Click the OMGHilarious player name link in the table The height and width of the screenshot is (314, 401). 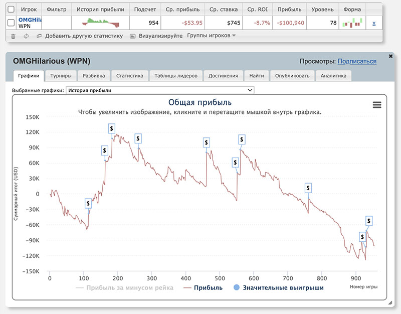[30, 20]
